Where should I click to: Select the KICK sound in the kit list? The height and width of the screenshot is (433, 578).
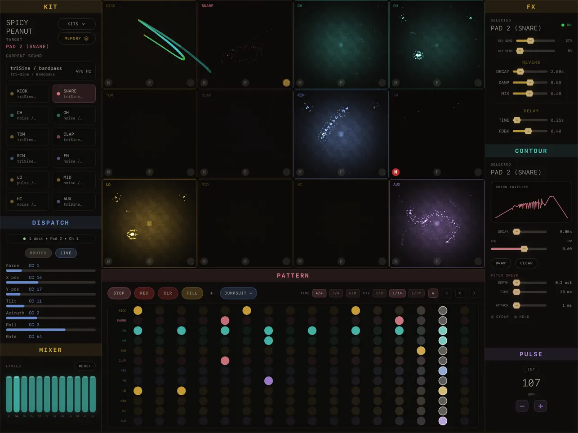(x=28, y=94)
